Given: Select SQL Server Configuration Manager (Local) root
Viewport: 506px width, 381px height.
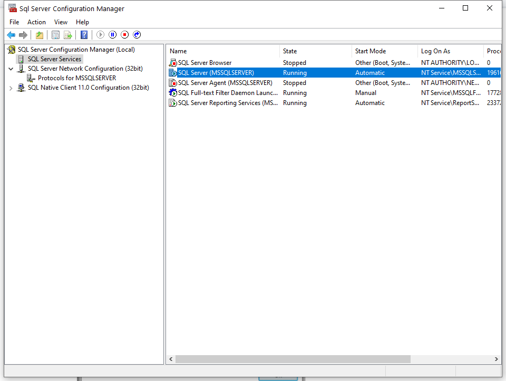Looking at the screenshot, I should tap(76, 50).
